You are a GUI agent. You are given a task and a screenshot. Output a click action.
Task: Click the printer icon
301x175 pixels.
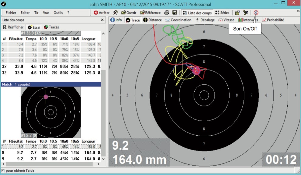tap(167, 13)
